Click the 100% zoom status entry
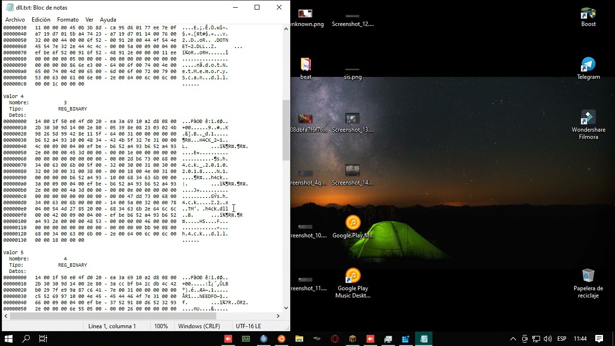Screen dimensions: 615x346 pyautogui.click(x=161, y=326)
